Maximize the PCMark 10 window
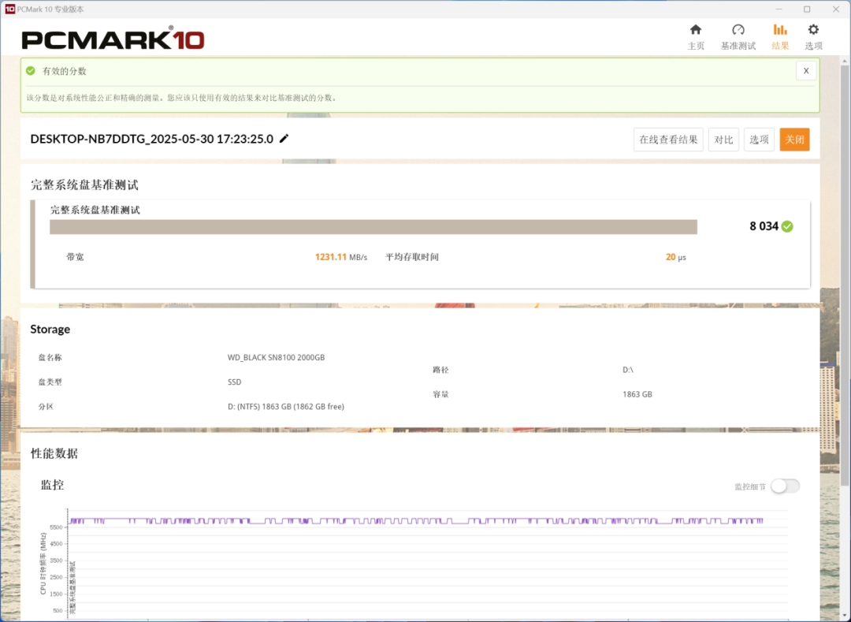The image size is (851, 622). pos(807,9)
